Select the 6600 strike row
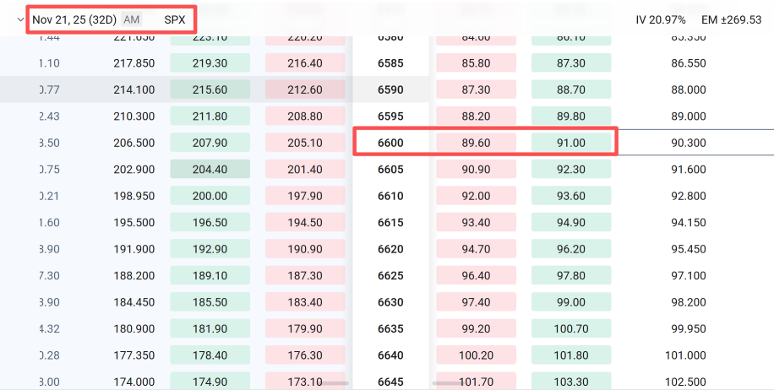The image size is (774, 390). (x=390, y=144)
